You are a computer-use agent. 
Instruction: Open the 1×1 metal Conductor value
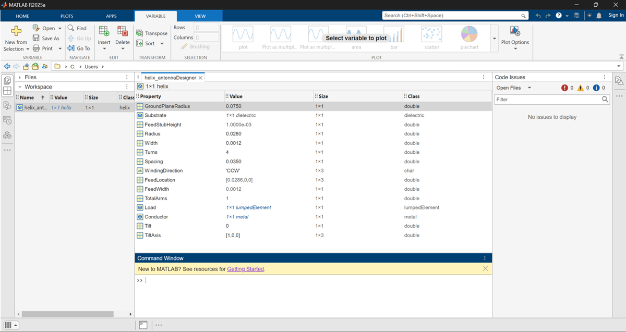click(237, 217)
